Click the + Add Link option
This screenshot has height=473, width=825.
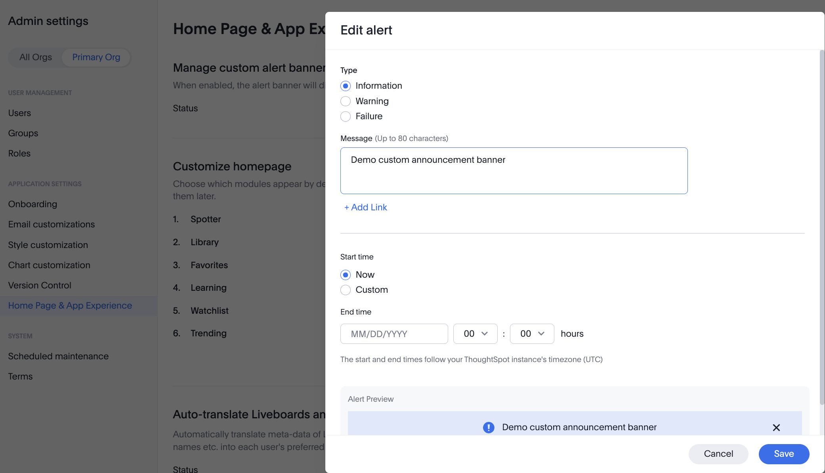365,207
